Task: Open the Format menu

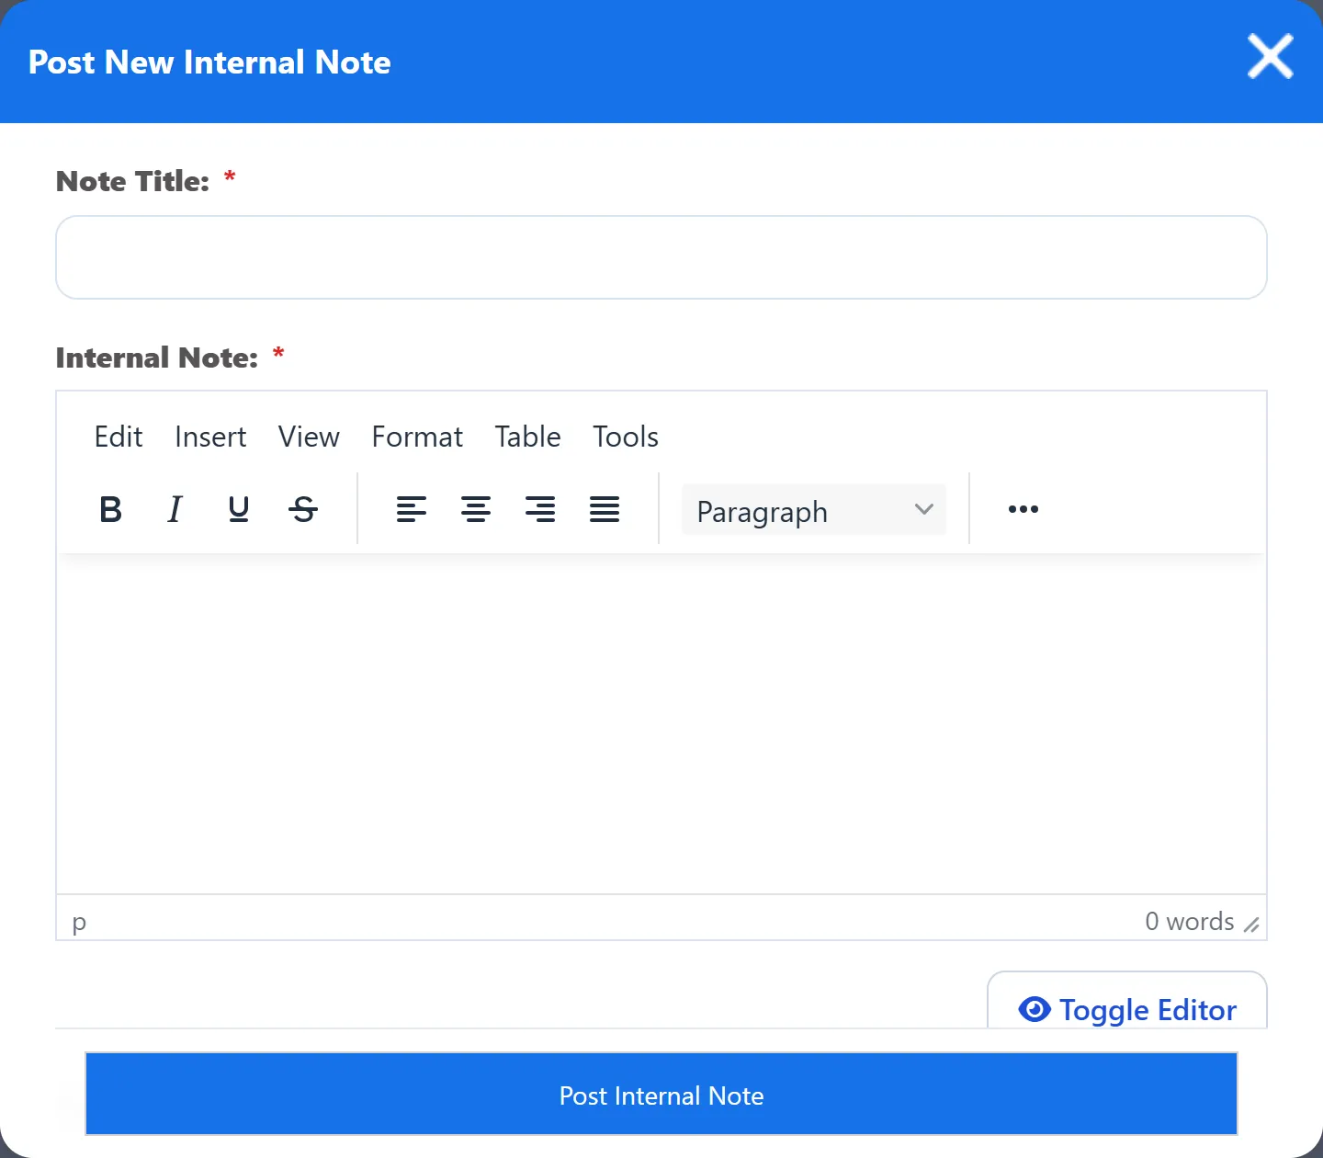Action: coord(417,437)
